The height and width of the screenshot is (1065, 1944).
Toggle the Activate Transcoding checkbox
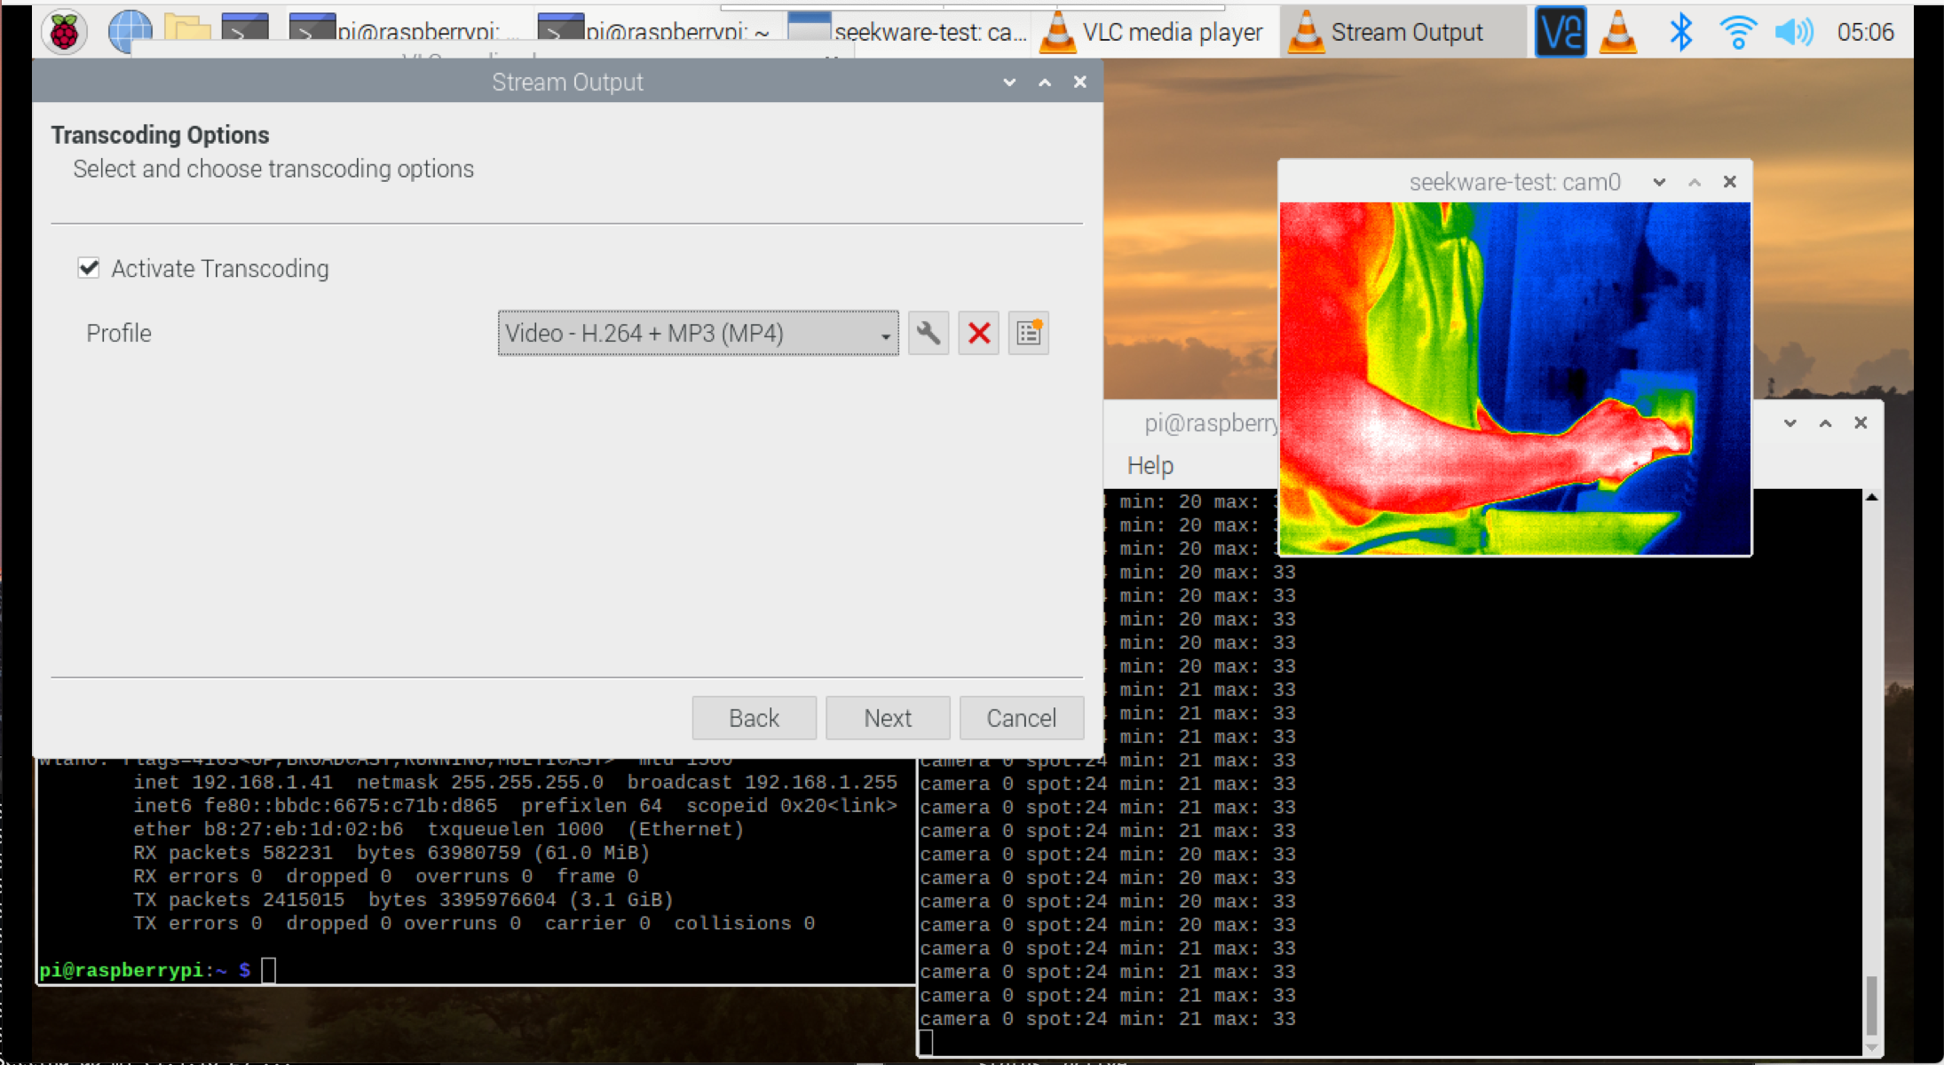click(x=89, y=268)
